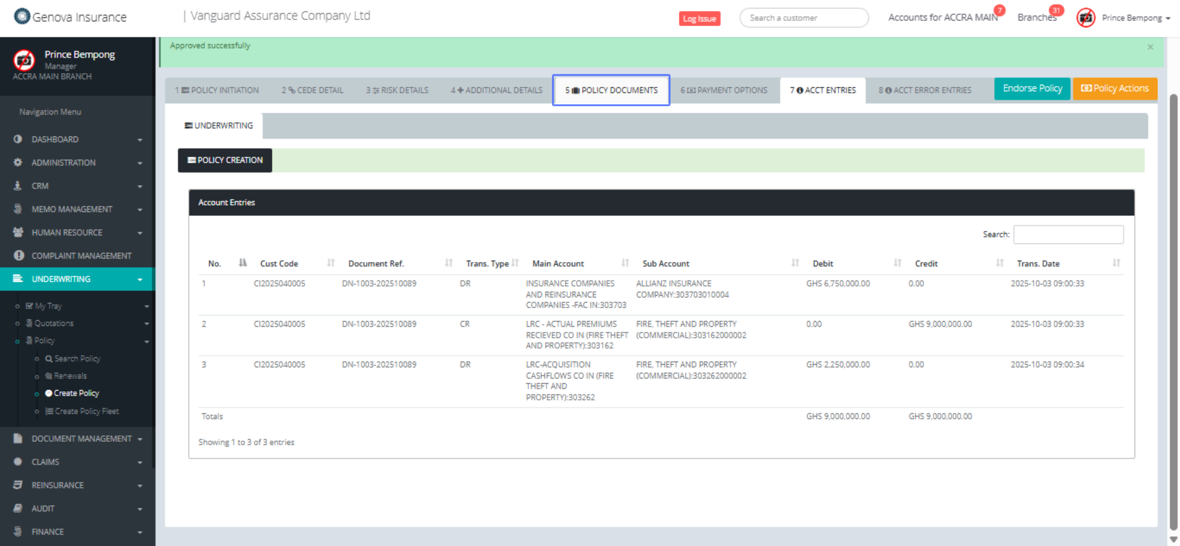This screenshot has height=546, width=1180.
Task: Click the Administration gear icon
Action: pyautogui.click(x=18, y=162)
